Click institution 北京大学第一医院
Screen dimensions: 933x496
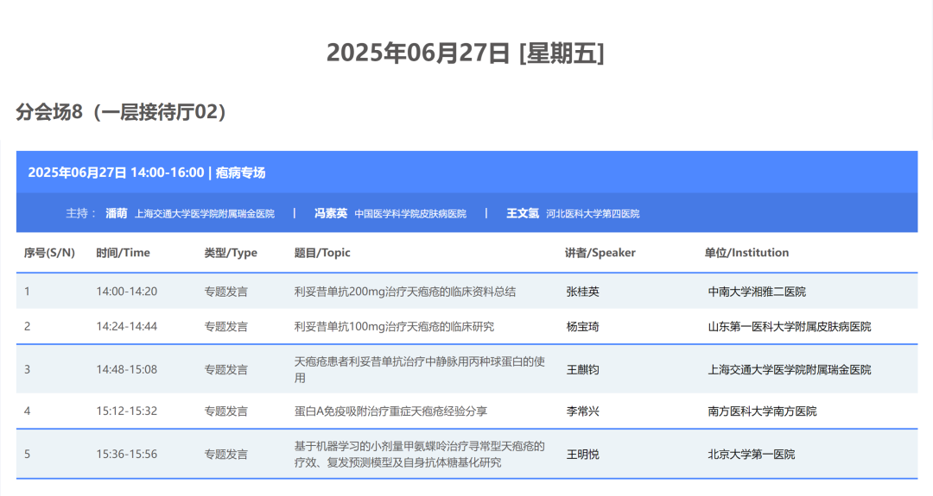[x=752, y=455]
